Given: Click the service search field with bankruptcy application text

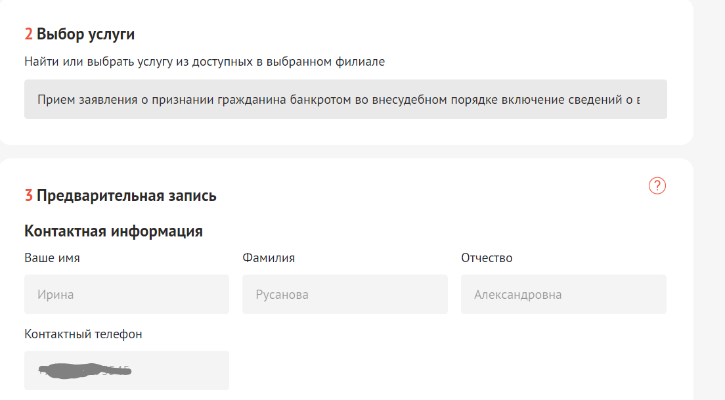Looking at the screenshot, I should (x=345, y=99).
